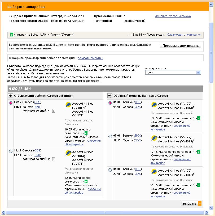This screenshot has height=216, width=215.
Task: Click the Aerosvit logo for return flight VV4013
Action: pyautogui.click(x=154, y=105)
